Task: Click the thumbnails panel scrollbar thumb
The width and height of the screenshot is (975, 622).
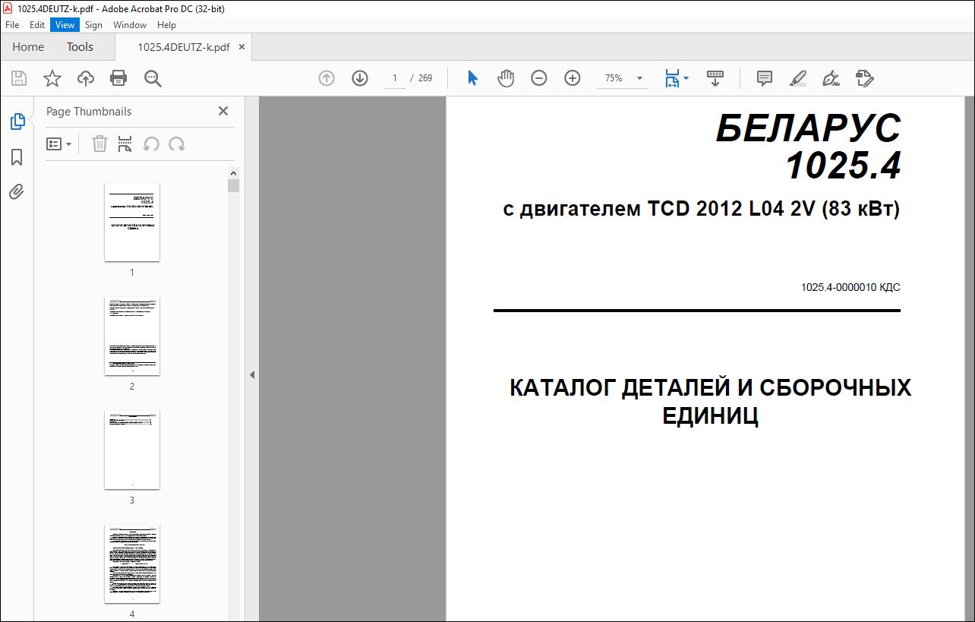Action: 234,186
